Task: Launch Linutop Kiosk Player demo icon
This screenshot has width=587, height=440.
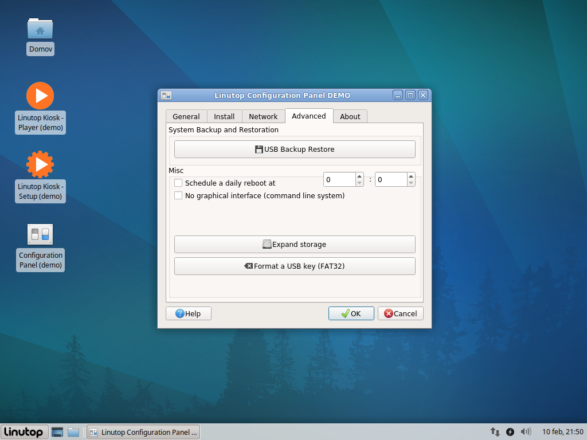Action: tap(40, 96)
